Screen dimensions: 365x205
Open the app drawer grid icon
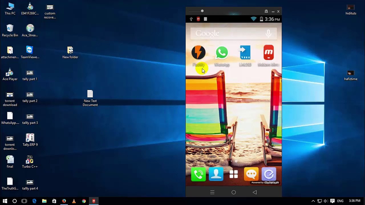tap(234, 174)
